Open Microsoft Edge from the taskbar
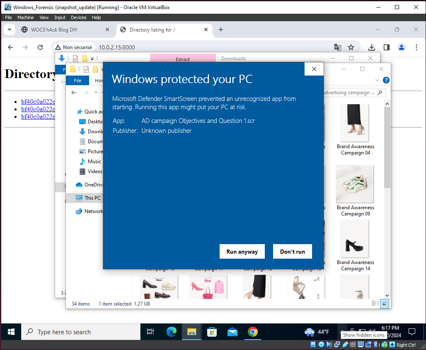The image size is (426, 350). 171,332
